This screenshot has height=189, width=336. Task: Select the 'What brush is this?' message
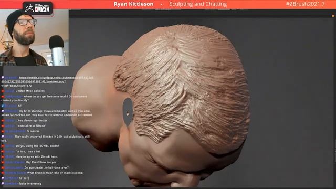pyautogui.click(x=56, y=173)
